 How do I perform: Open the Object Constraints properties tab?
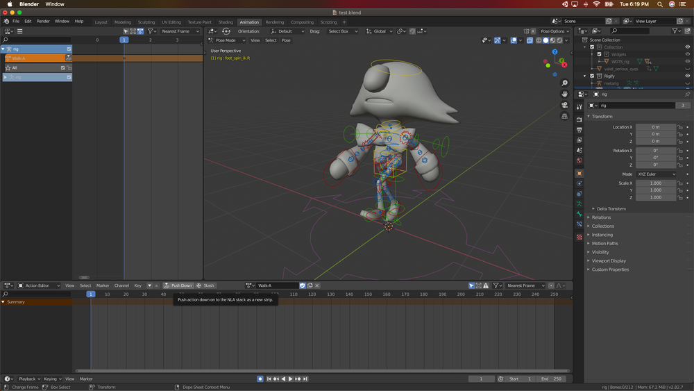tap(579, 194)
